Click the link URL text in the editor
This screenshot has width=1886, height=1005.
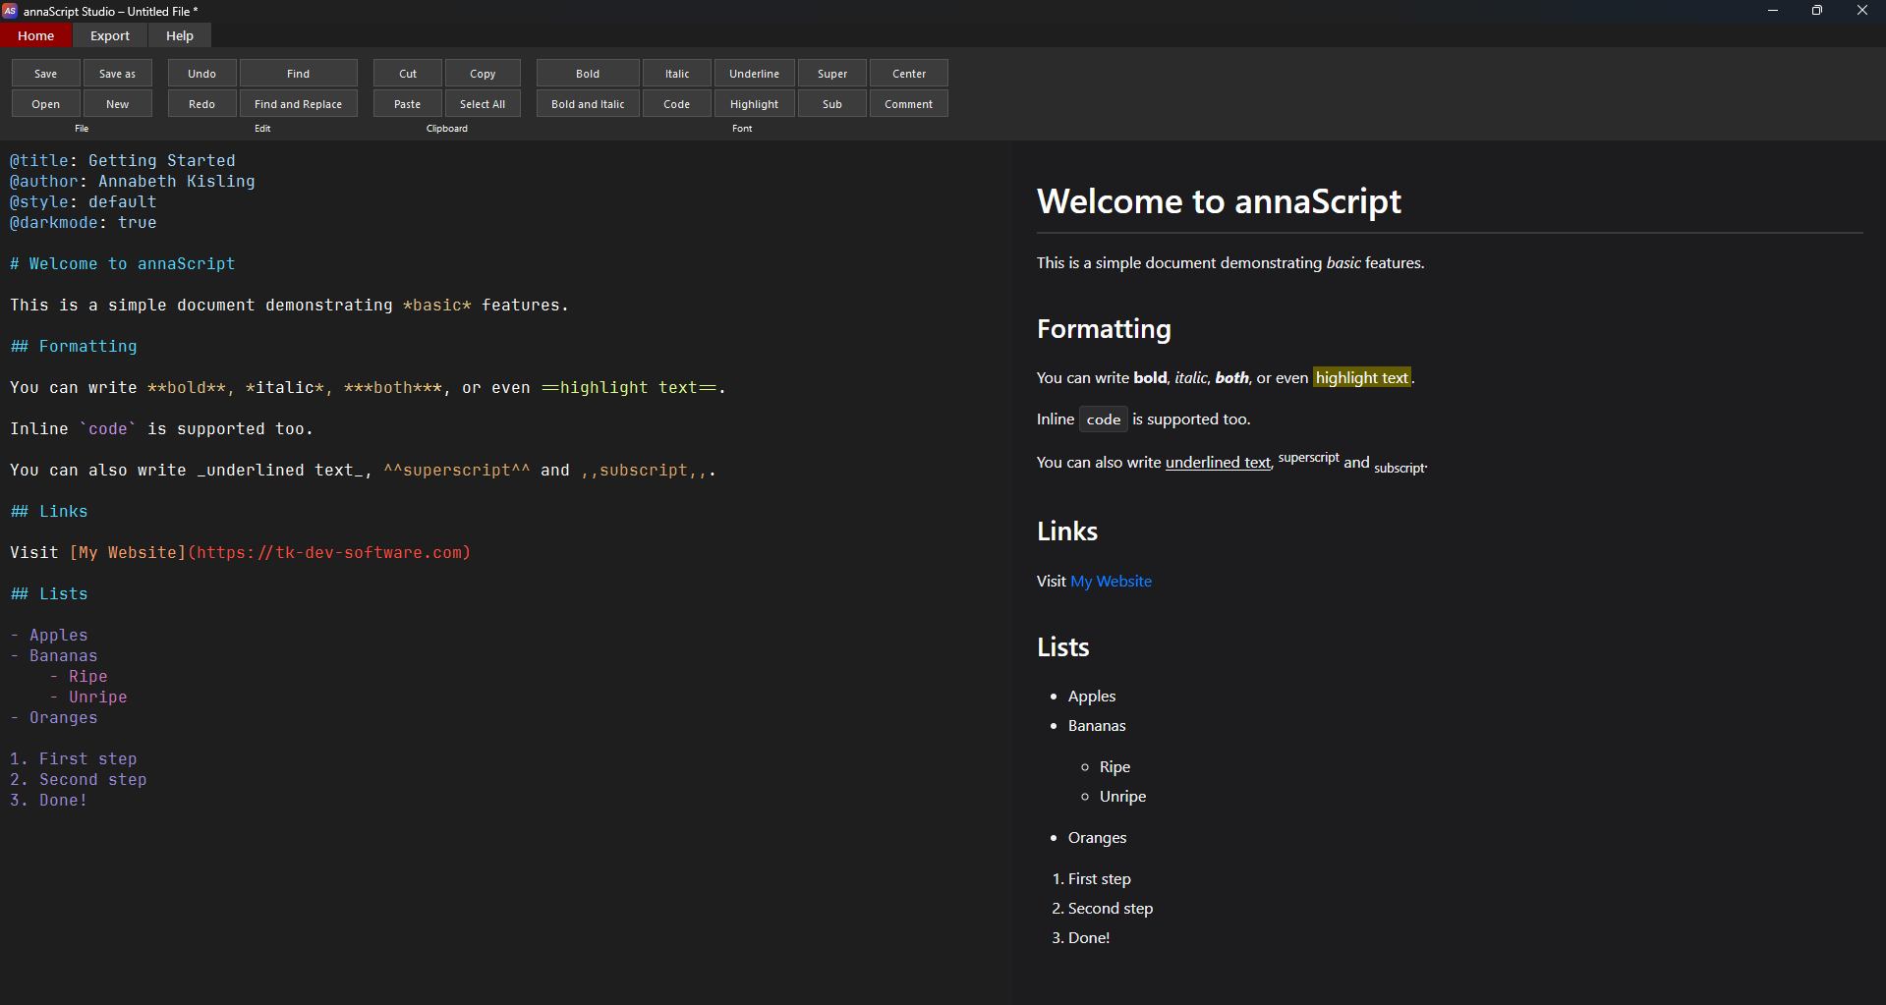pos(329,553)
